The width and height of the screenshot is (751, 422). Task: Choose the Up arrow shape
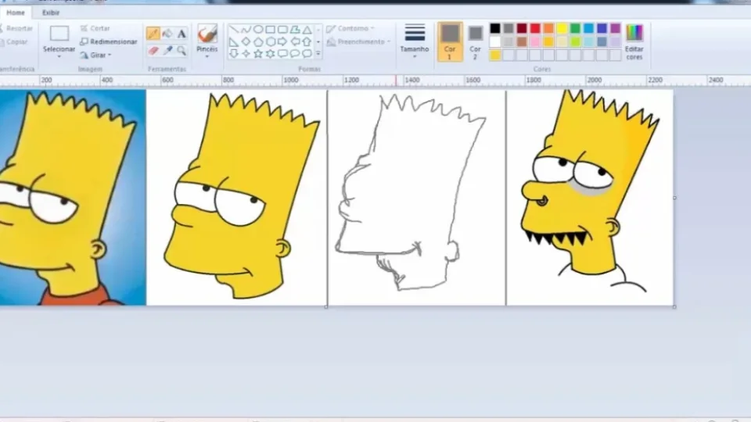tap(307, 41)
